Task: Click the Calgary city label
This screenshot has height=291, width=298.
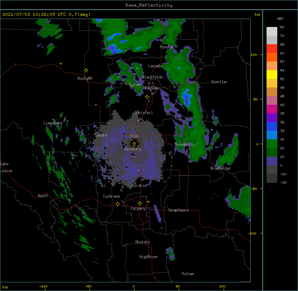Action: [138, 208]
